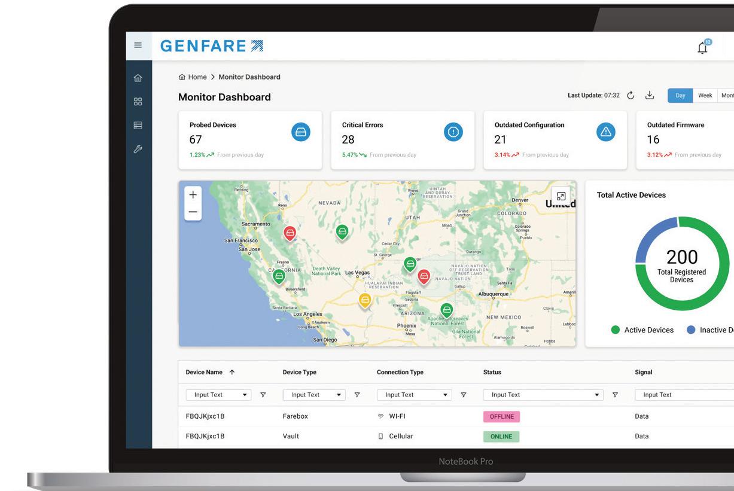This screenshot has width=734, height=491.
Task: Go to Home sidebar icon
Action: pos(138,78)
